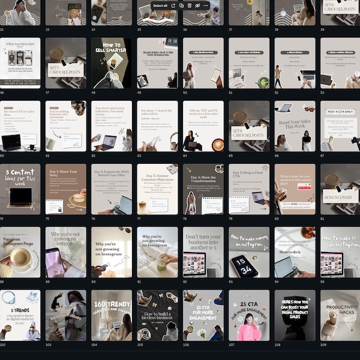Choose page 105 'How to build a faceless business'
The height and width of the screenshot is (360, 360).
pos(157,315)
